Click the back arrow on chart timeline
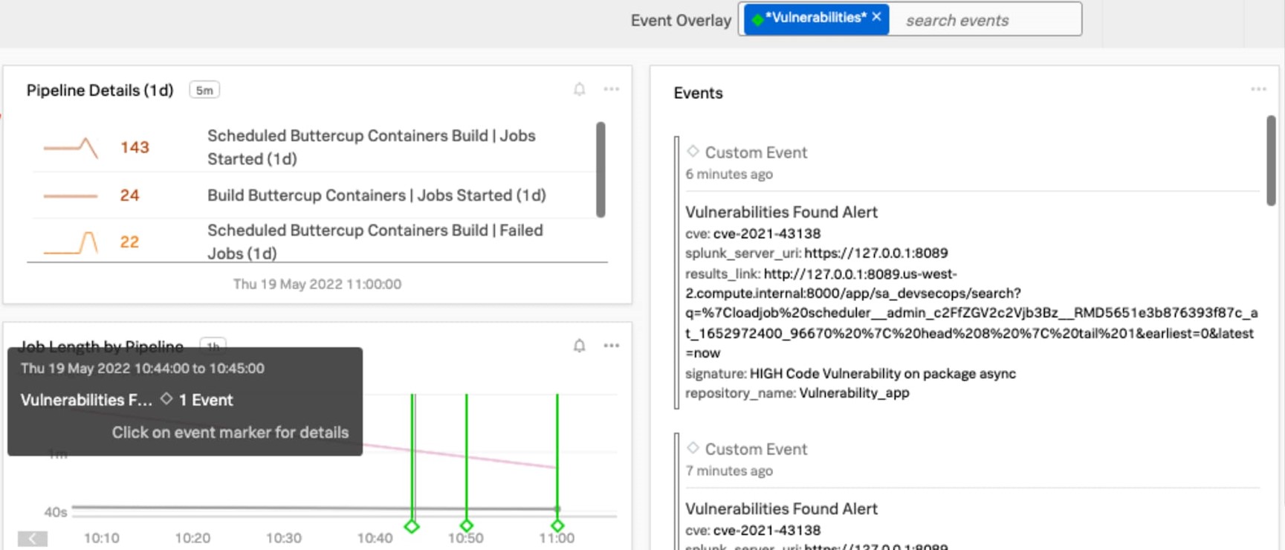Screen dimensions: 1285x550 [33, 538]
